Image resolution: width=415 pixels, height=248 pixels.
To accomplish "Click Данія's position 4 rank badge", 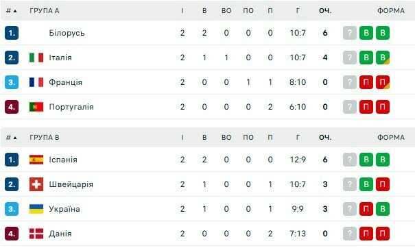I will [x=12, y=234].
